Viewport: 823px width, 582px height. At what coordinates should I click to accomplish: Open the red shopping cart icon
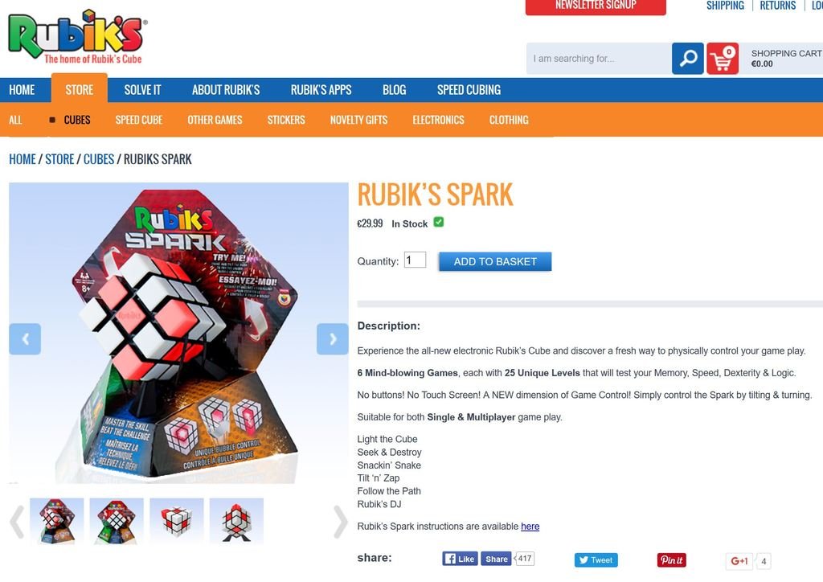tap(723, 58)
